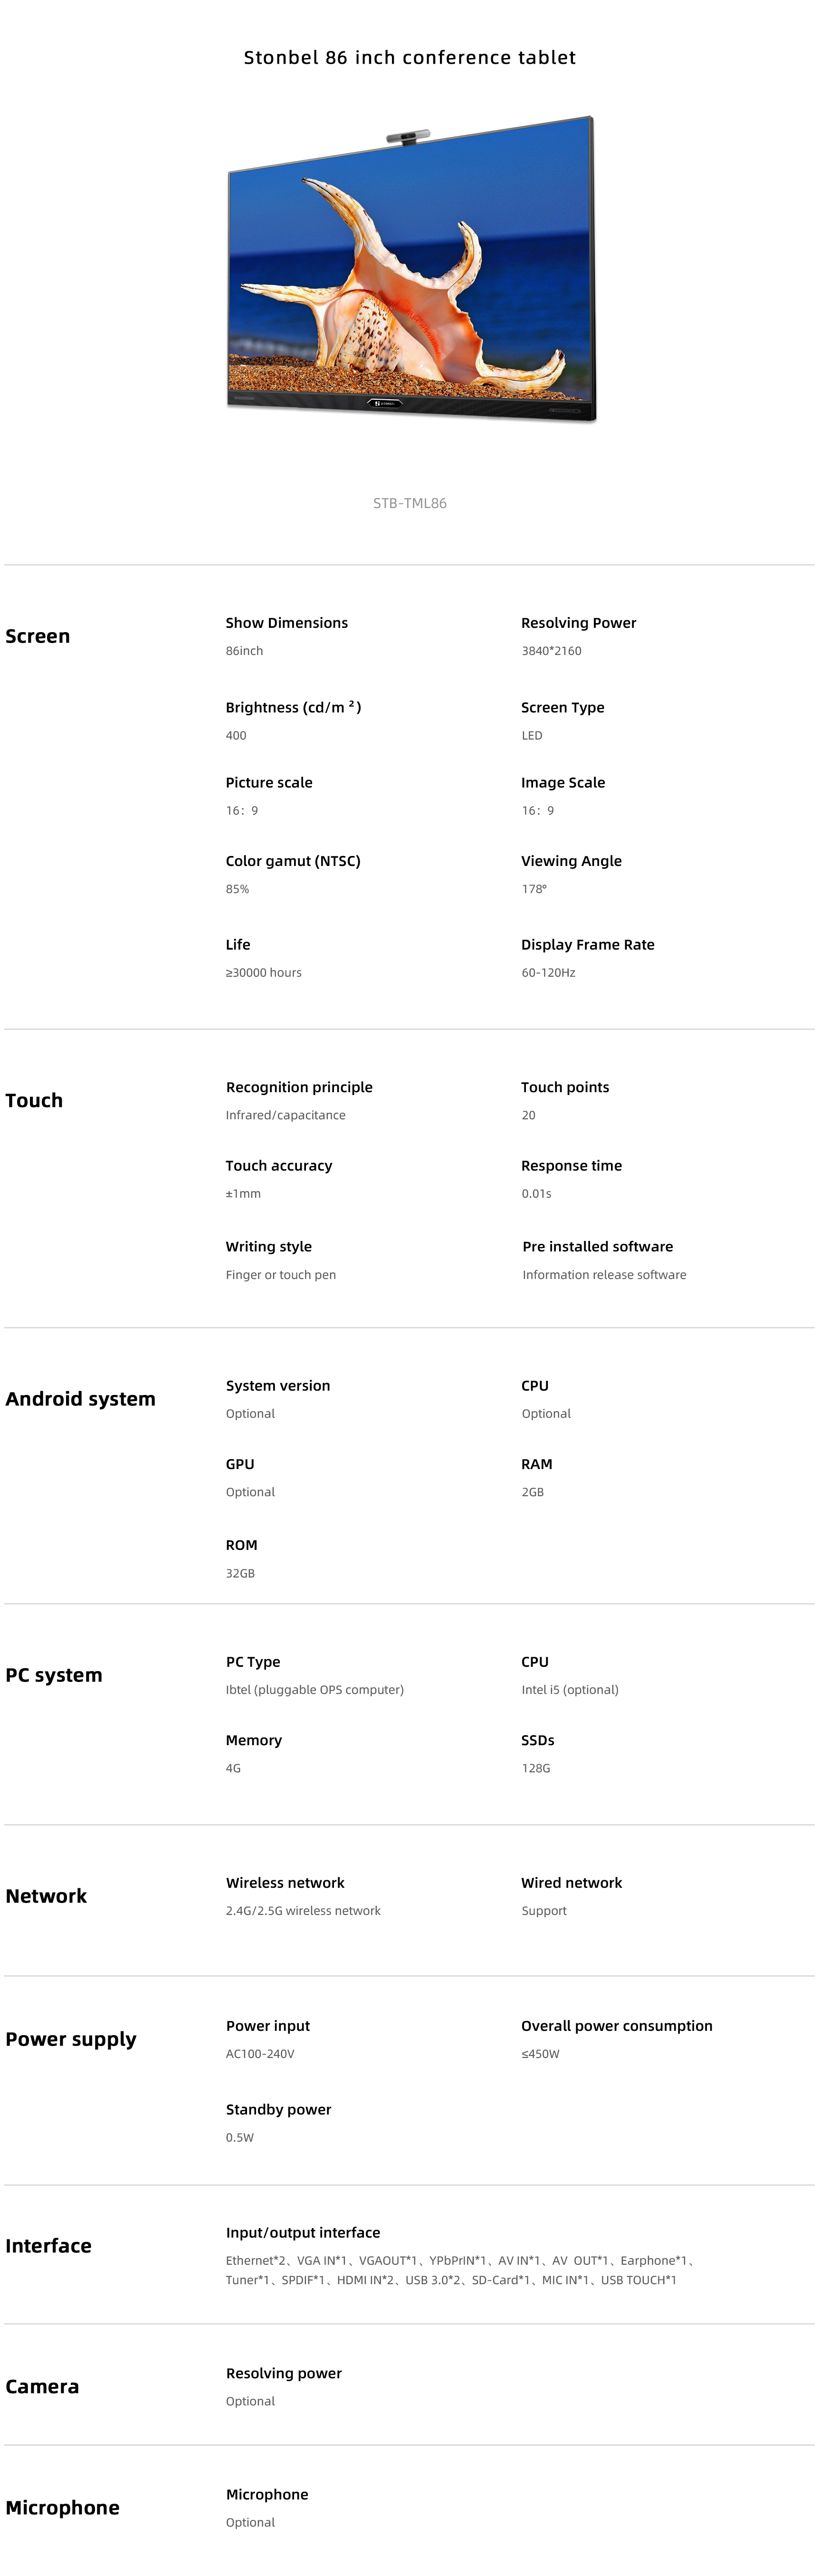The height and width of the screenshot is (2576, 820).
Task: Click the Interface section heading
Action: pyautogui.click(x=48, y=2246)
